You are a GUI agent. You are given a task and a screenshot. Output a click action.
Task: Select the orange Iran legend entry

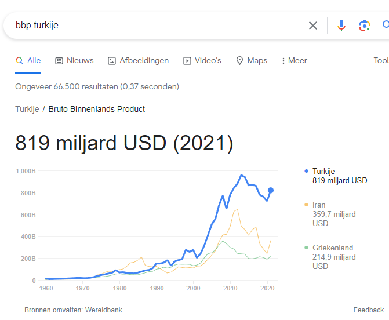(330, 214)
